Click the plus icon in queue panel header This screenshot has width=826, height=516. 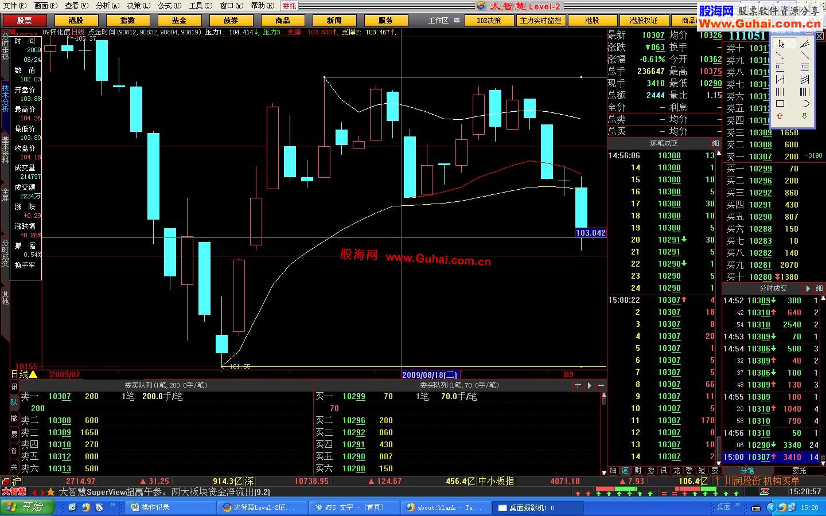click(x=578, y=385)
